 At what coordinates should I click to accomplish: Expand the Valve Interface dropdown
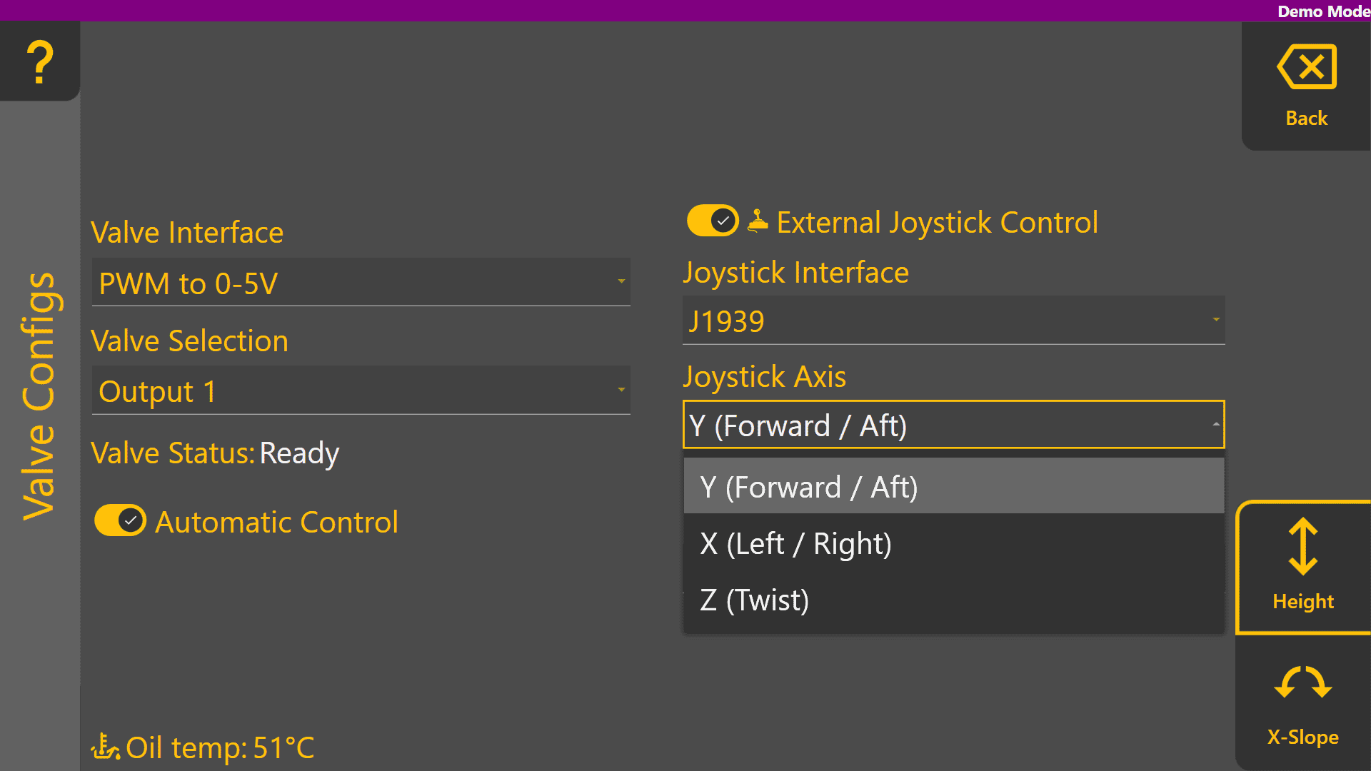[x=361, y=283]
